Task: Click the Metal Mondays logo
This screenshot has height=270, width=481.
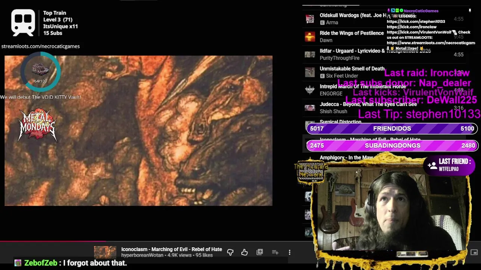Action: click(x=38, y=125)
